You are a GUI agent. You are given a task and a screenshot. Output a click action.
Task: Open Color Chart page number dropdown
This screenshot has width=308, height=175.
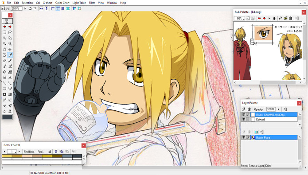coord(16,152)
